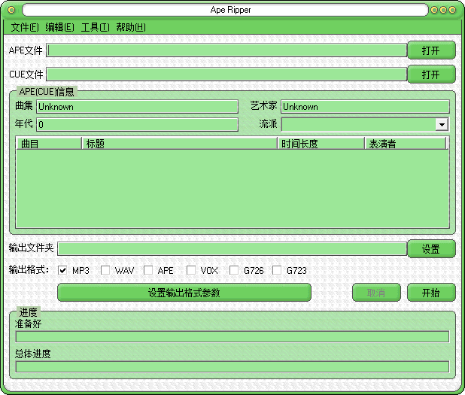Focus the 输出文件夹 output folder field
This screenshot has height=395, width=465.
pyautogui.click(x=232, y=249)
